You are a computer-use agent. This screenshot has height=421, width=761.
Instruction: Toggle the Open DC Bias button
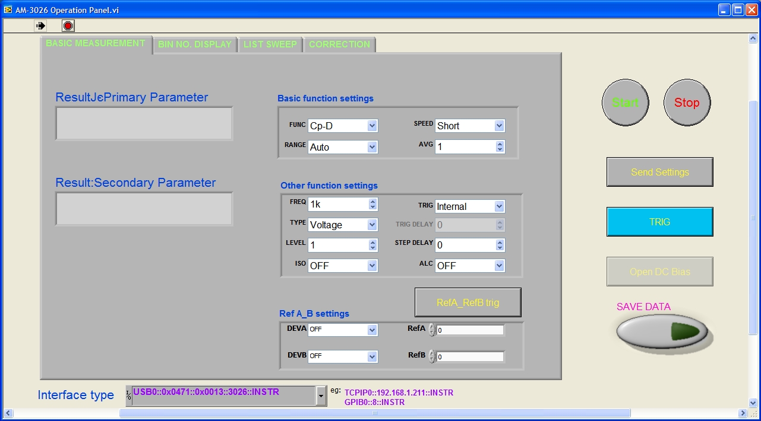[659, 272]
